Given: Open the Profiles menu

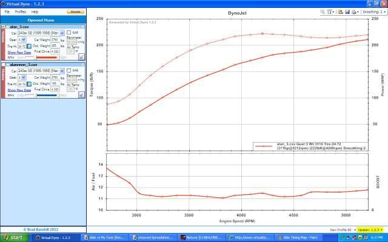Looking at the screenshot, I should (x=20, y=11).
